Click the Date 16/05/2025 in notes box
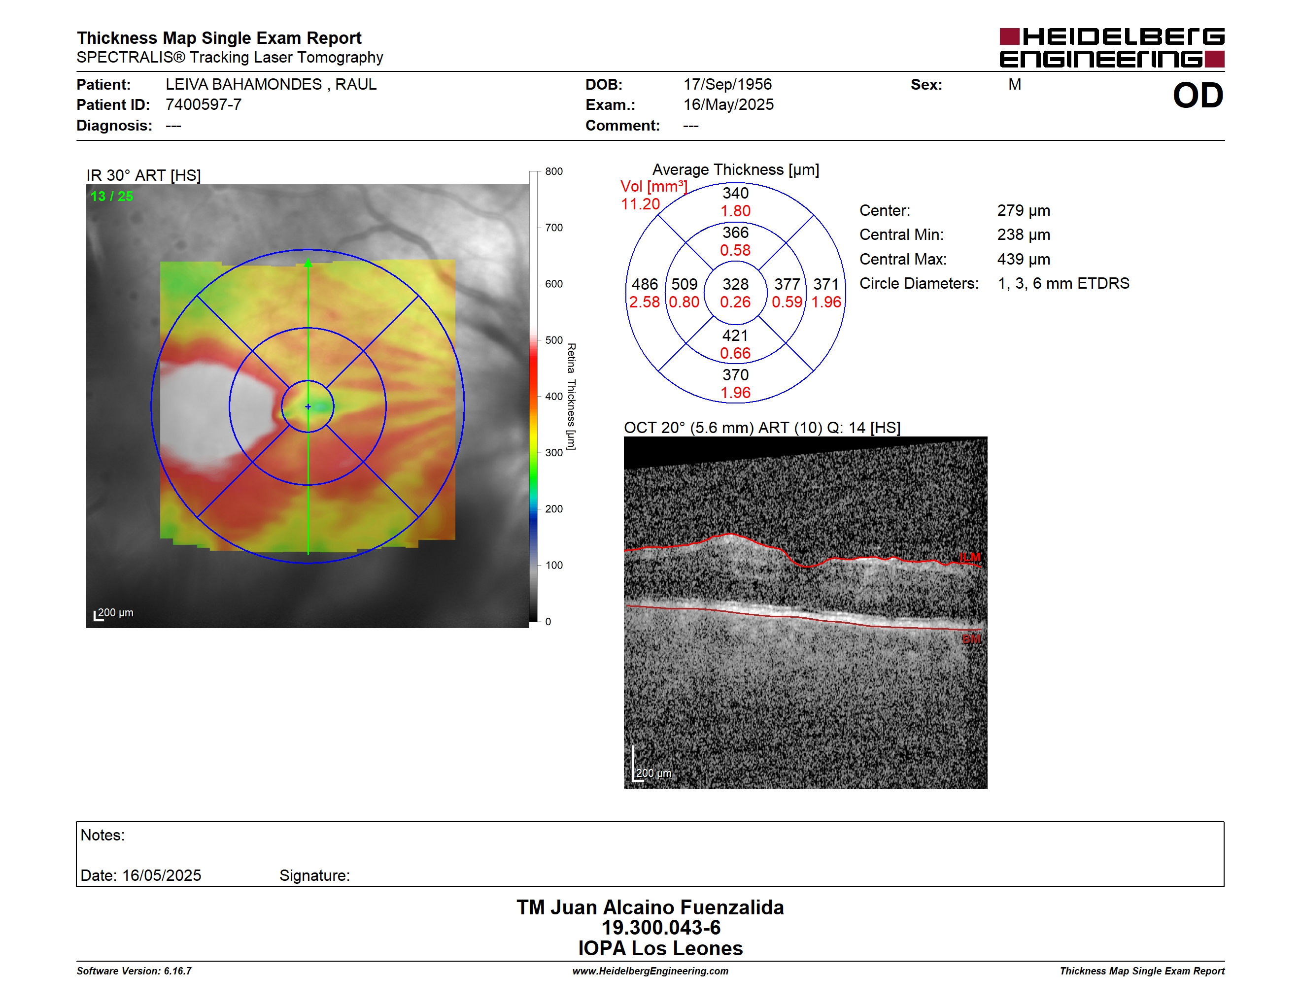Image resolution: width=1301 pixels, height=1005 pixels. [x=140, y=875]
